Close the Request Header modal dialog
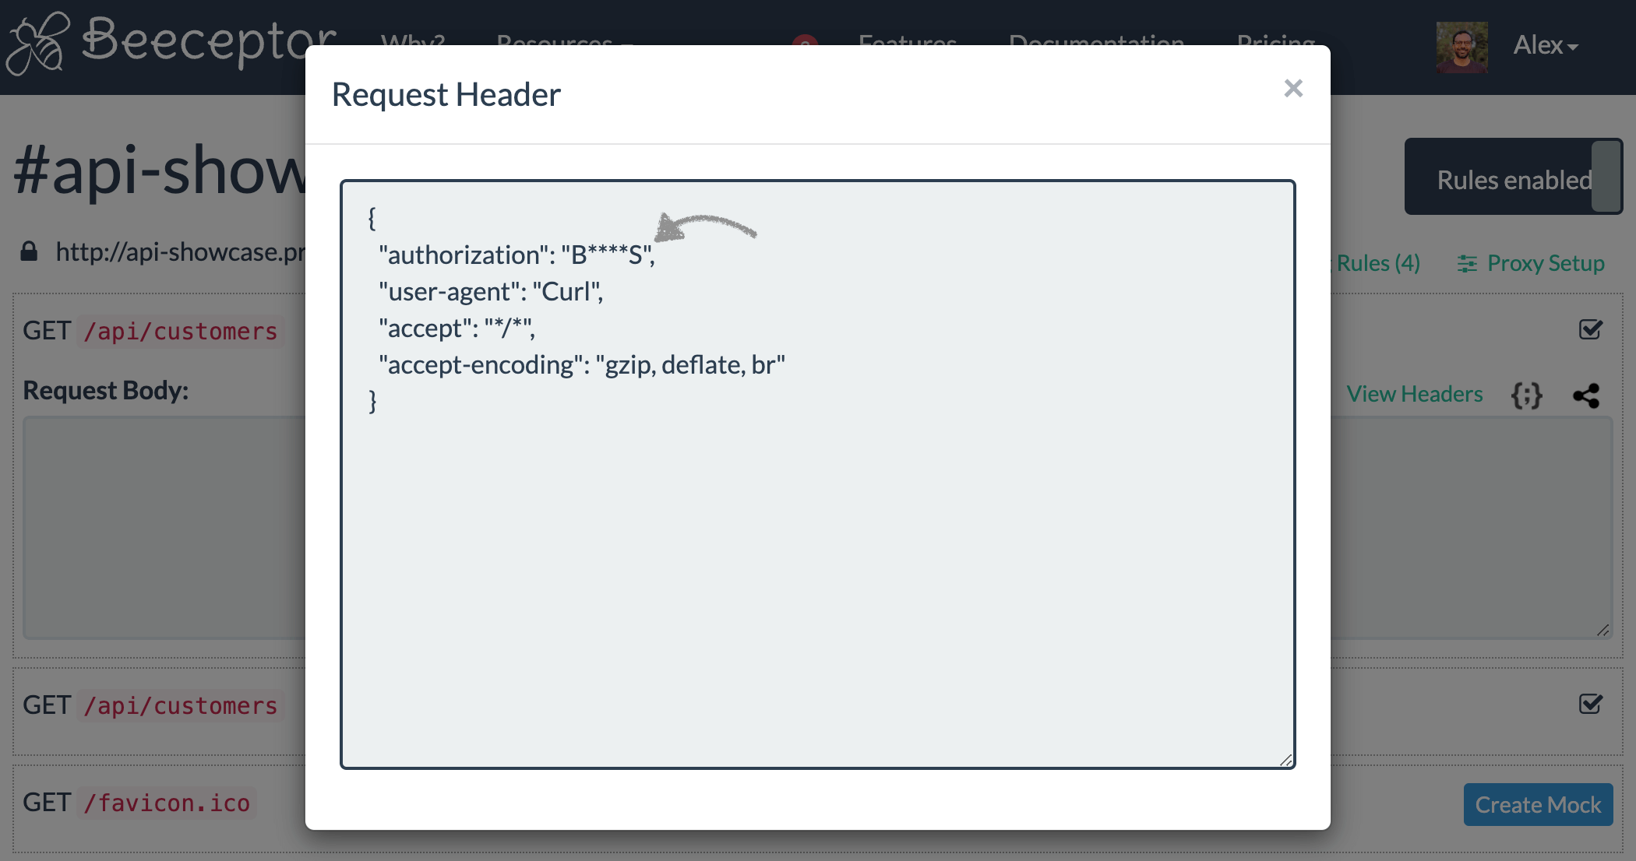The height and width of the screenshot is (861, 1636). pyautogui.click(x=1294, y=89)
